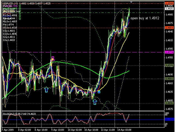Click the orange 1.4944 price tag

[169, 3]
